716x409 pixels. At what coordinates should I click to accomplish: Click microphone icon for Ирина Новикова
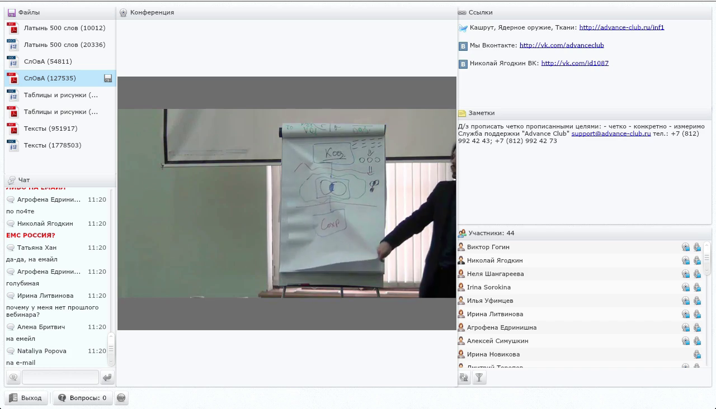(x=697, y=354)
